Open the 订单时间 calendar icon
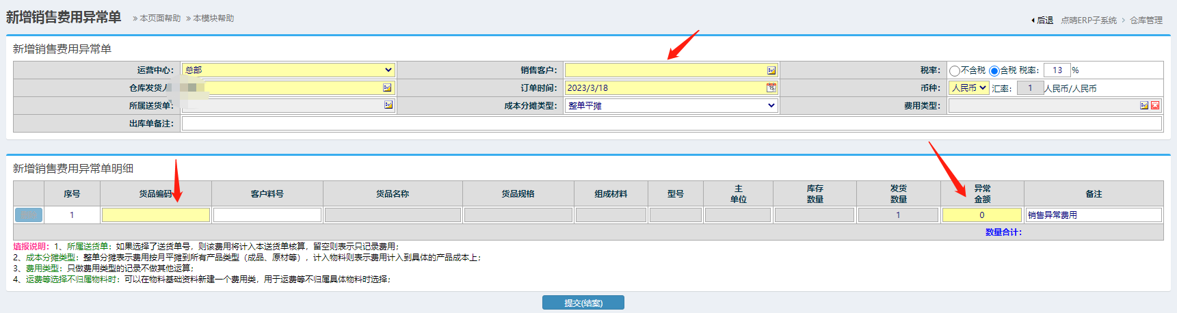The height and width of the screenshot is (313, 1177). pyautogui.click(x=771, y=87)
